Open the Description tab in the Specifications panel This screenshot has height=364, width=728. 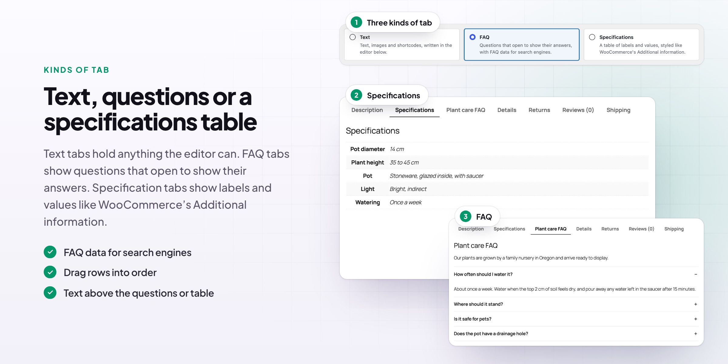(367, 110)
